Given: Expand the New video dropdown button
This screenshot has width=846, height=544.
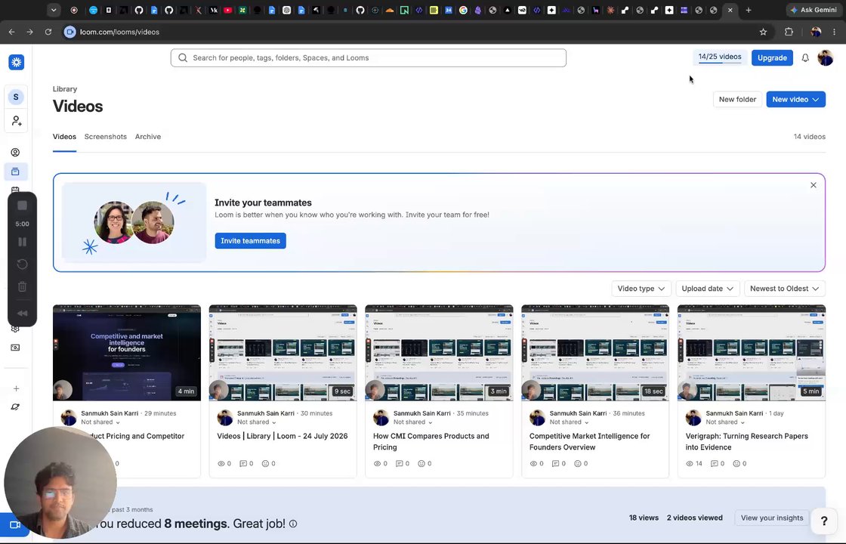Looking at the screenshot, I should coord(796,99).
